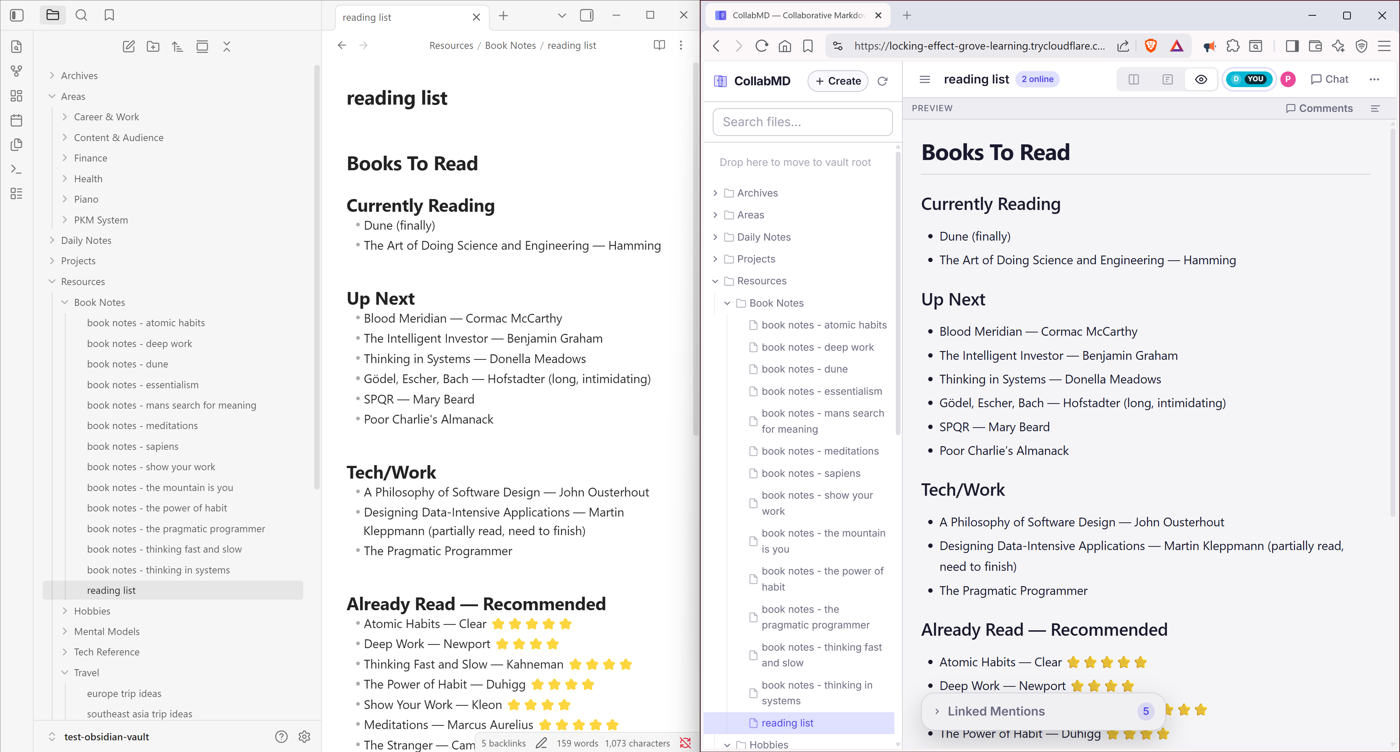This screenshot has width=1400, height=752.
Task: Open Obsidian help icon
Action: coord(281,736)
